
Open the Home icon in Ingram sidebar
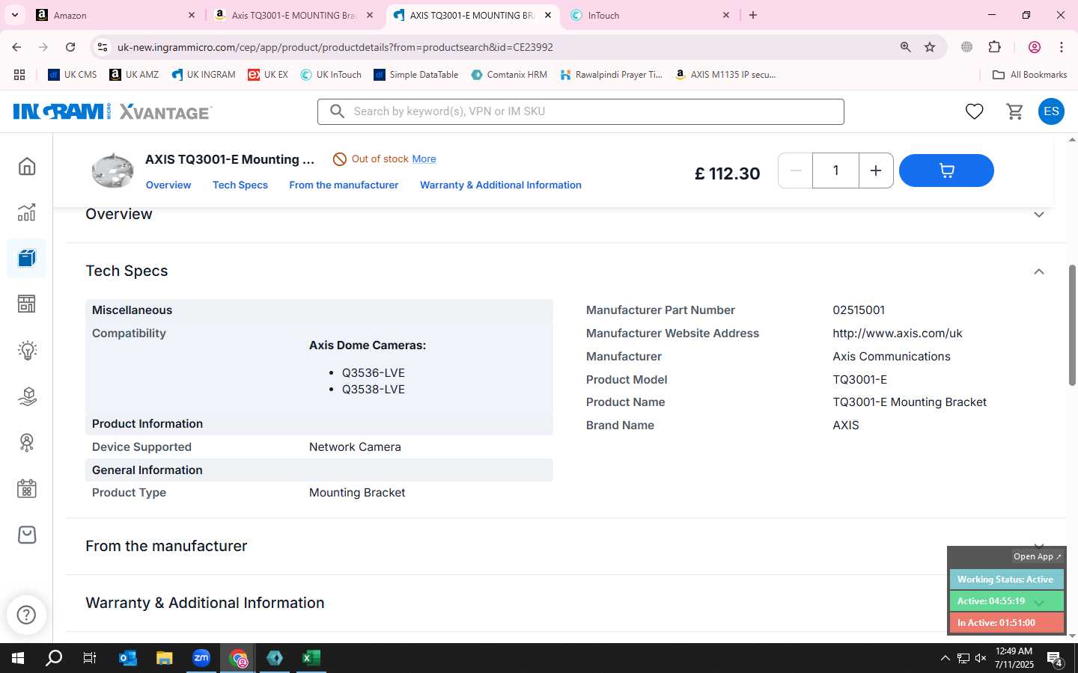27,166
